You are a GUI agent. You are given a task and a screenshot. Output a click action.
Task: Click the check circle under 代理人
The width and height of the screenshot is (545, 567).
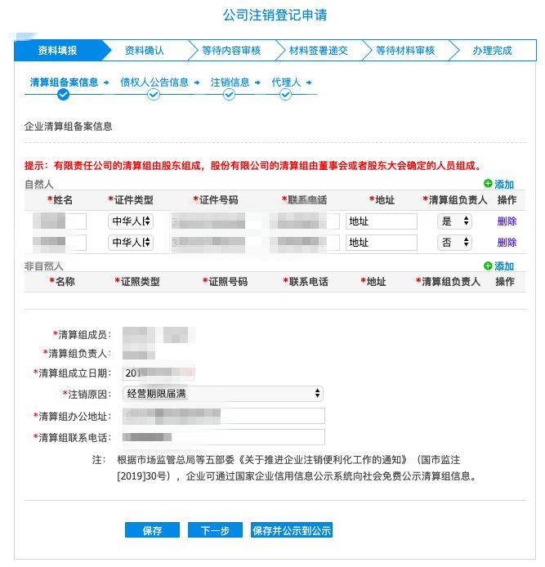pyautogui.click(x=285, y=95)
